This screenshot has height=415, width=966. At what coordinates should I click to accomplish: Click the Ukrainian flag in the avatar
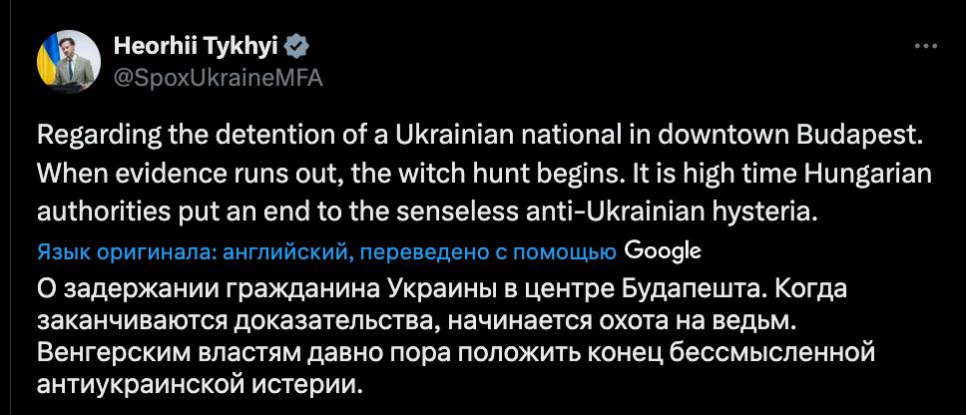click(46, 68)
